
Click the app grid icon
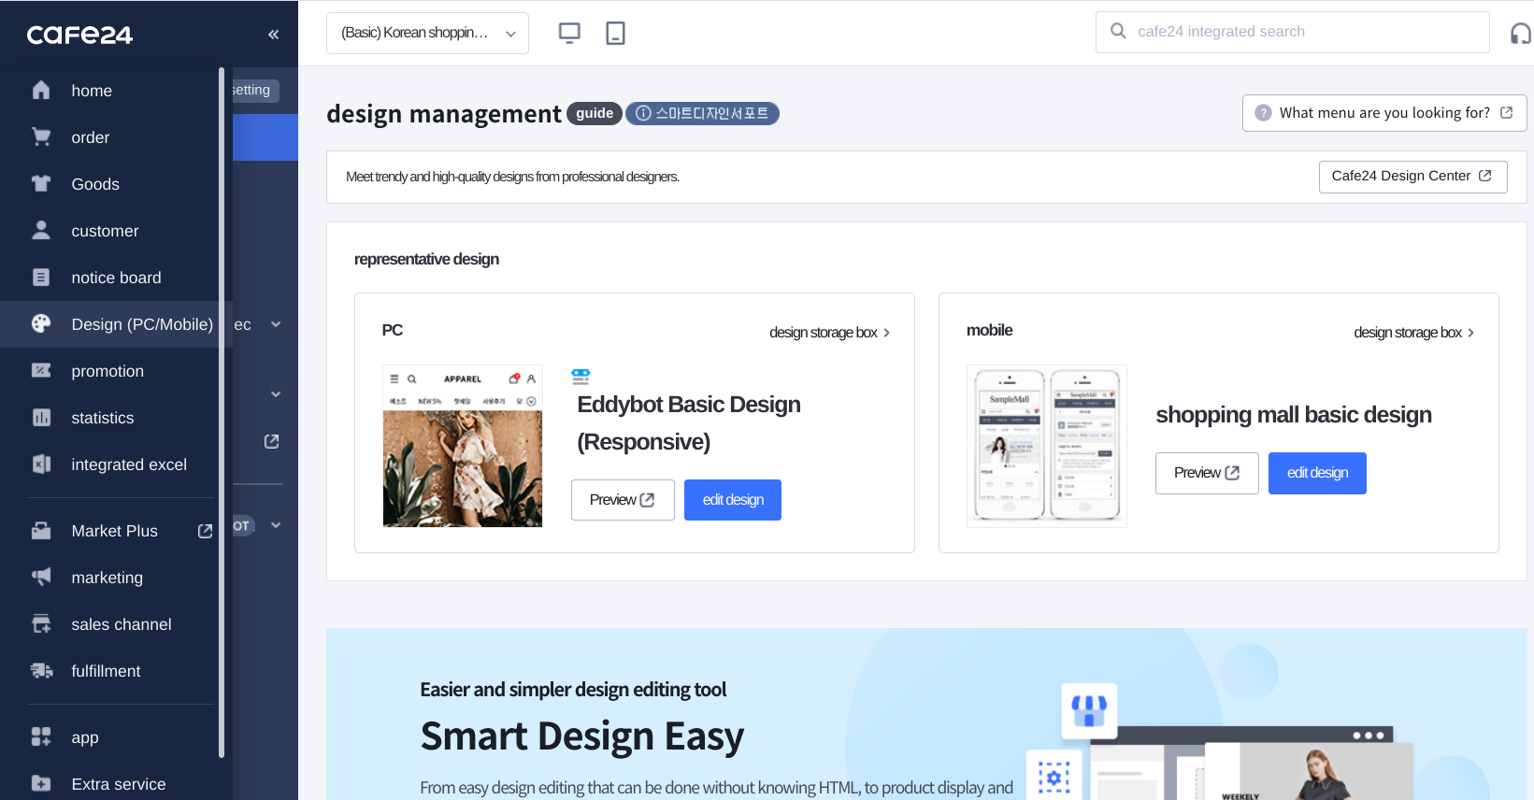click(x=41, y=736)
